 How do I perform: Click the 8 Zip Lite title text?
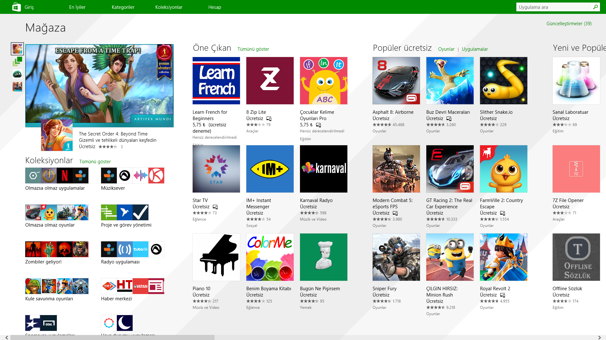point(256,112)
